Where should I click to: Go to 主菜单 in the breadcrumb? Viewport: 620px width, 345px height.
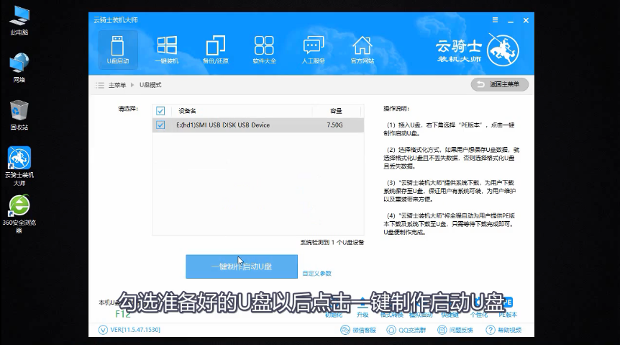[117, 85]
